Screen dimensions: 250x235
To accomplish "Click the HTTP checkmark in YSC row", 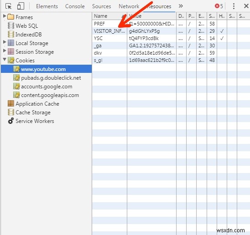I will [x=222, y=38].
